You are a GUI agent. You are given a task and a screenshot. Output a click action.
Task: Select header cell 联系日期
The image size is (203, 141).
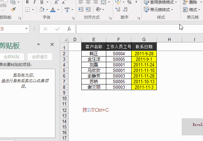point(144,47)
